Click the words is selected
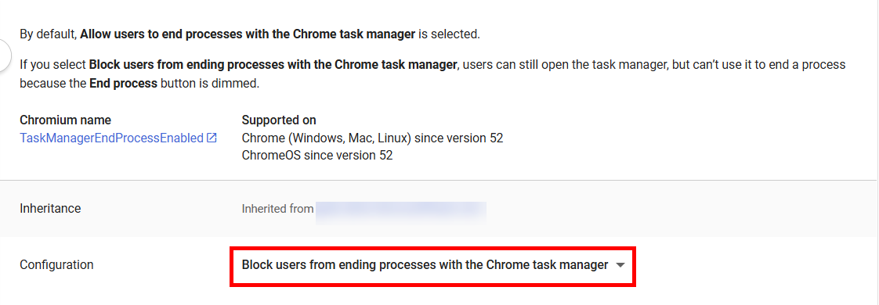 [x=449, y=34]
